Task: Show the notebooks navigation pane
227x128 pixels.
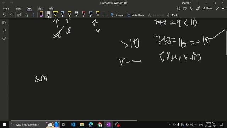Action: point(4,23)
